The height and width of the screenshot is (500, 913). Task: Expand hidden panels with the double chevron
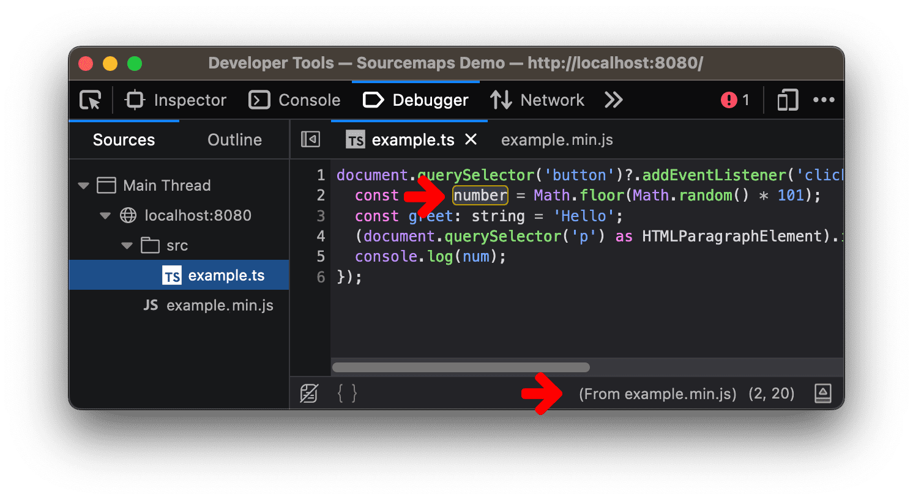tap(613, 100)
